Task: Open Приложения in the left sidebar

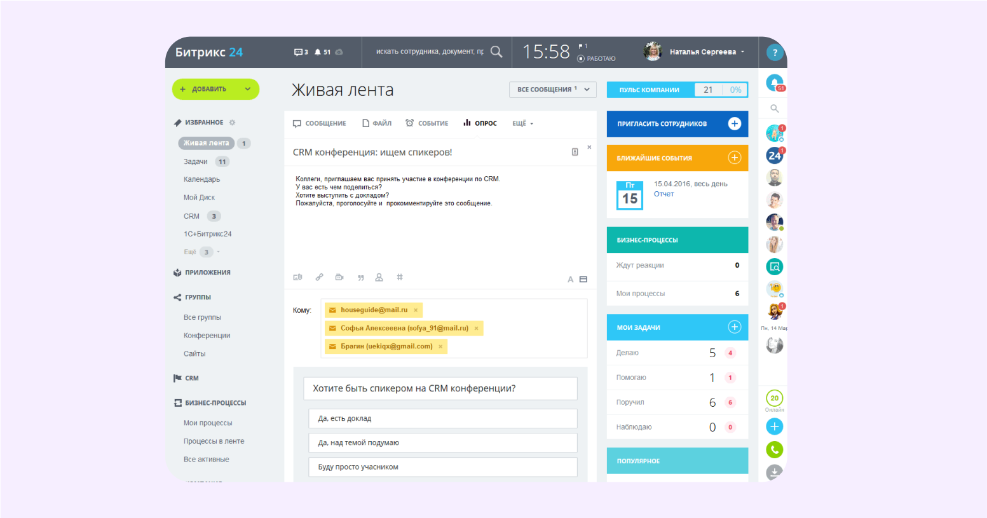Action: pos(202,273)
